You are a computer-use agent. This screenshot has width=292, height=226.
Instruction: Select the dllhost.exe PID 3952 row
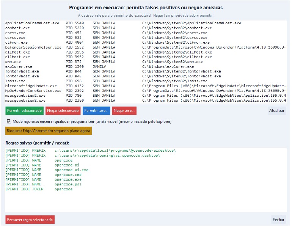(x=146, y=57)
